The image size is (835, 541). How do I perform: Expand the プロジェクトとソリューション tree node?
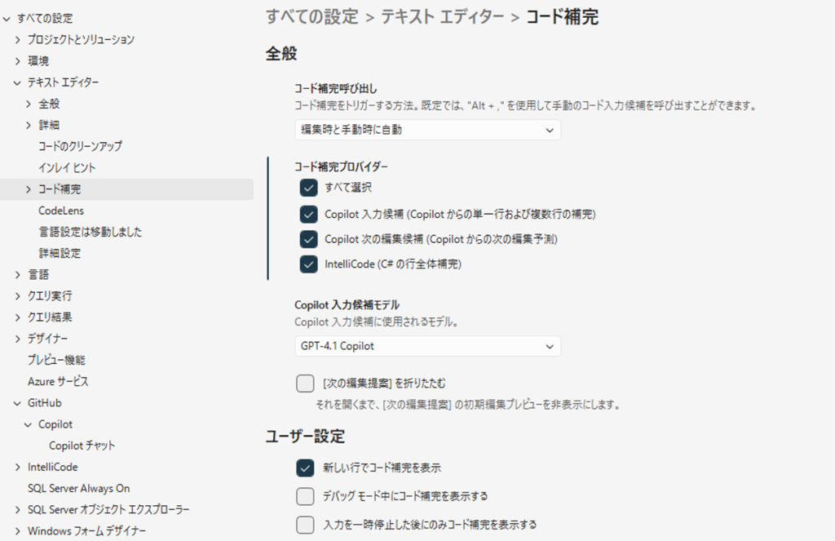point(18,39)
